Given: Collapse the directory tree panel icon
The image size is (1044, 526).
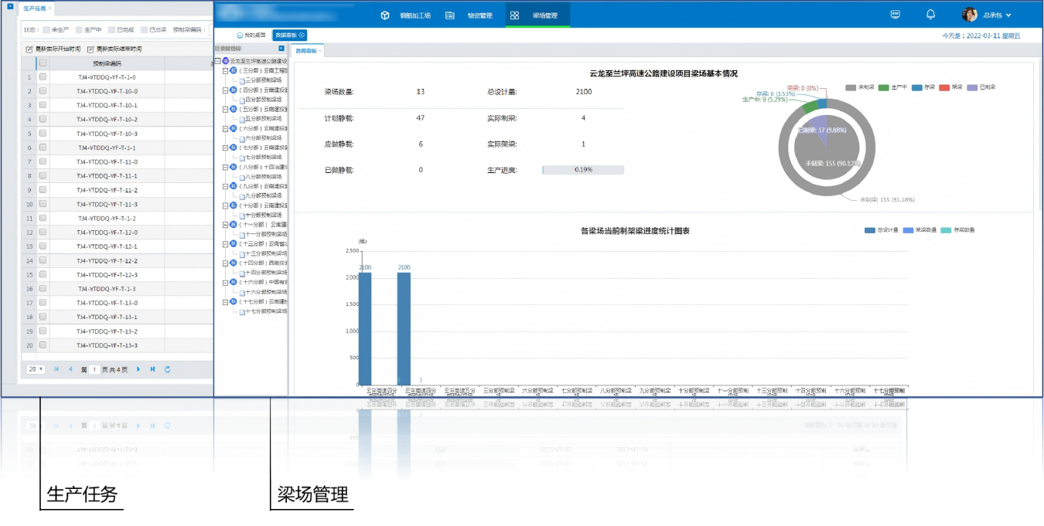Looking at the screenshot, I should [281, 48].
